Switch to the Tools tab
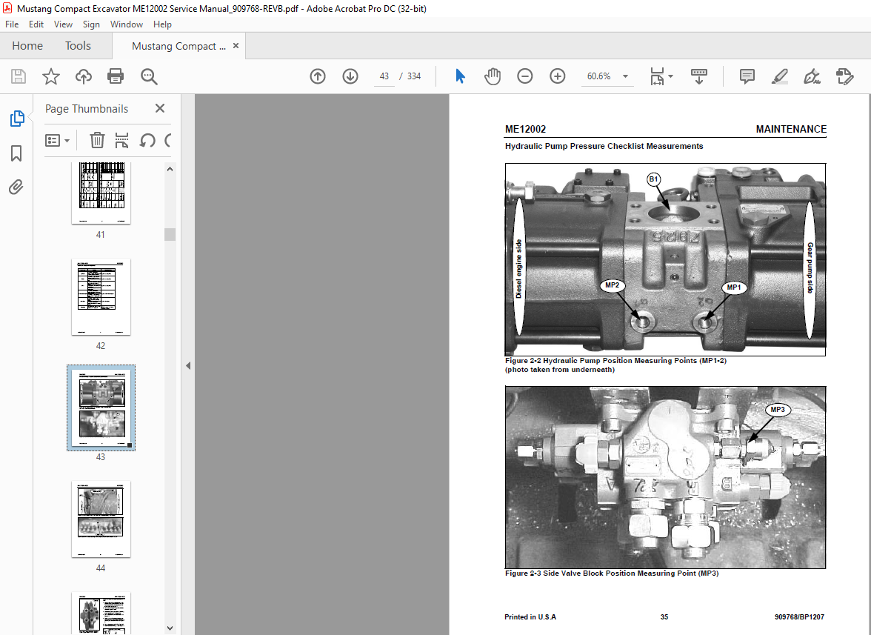Viewport: 871px width, 635px height. [x=78, y=45]
